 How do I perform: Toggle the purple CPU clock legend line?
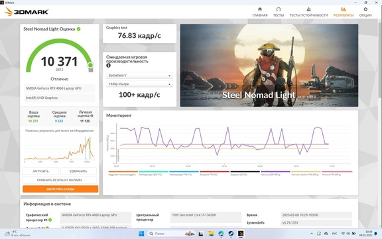275,173
